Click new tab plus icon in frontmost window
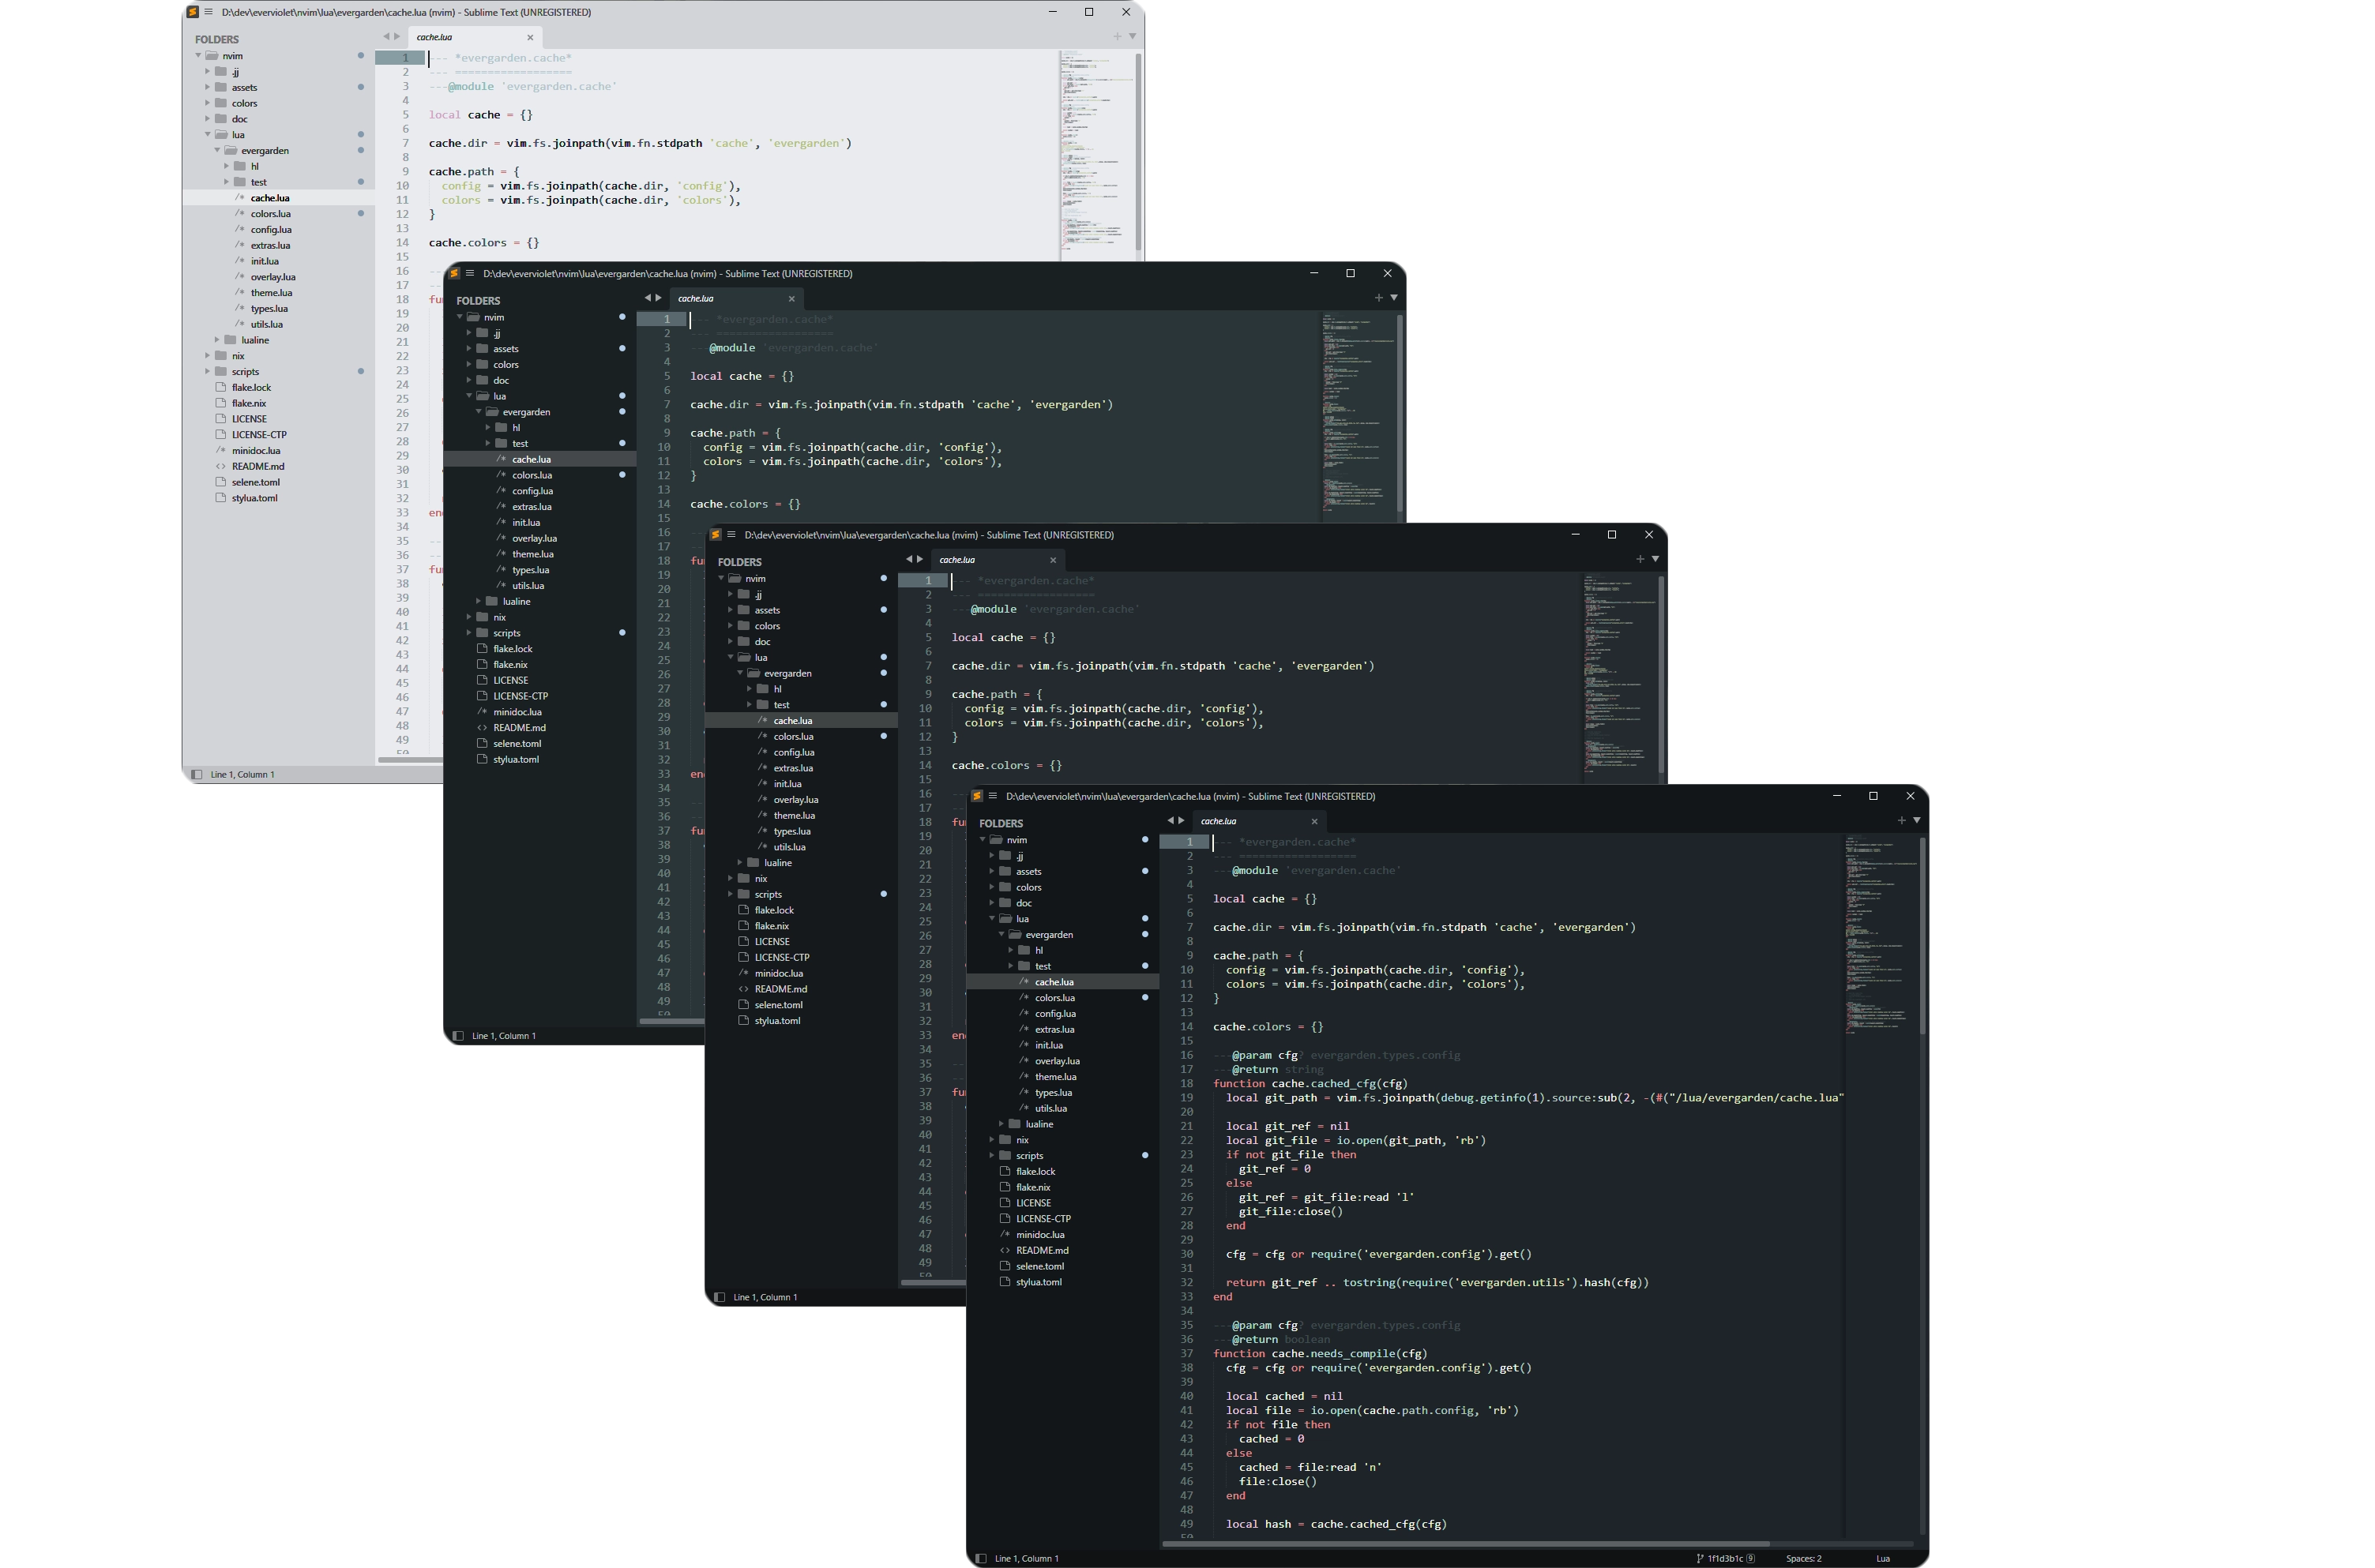This screenshot has height=1568, width=2375. coord(1901,820)
